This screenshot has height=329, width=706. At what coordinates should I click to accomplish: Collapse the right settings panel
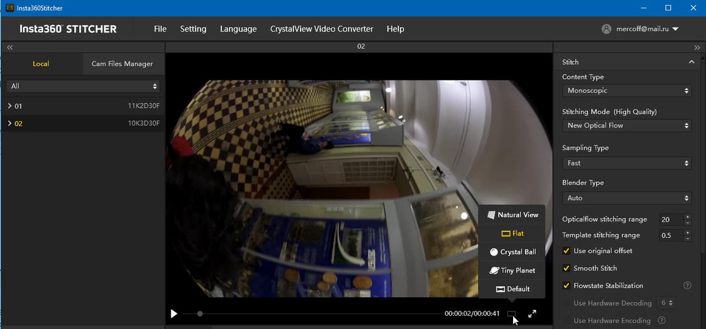697,48
